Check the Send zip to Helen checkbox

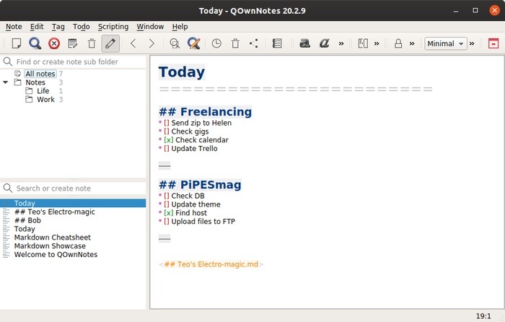pos(167,123)
